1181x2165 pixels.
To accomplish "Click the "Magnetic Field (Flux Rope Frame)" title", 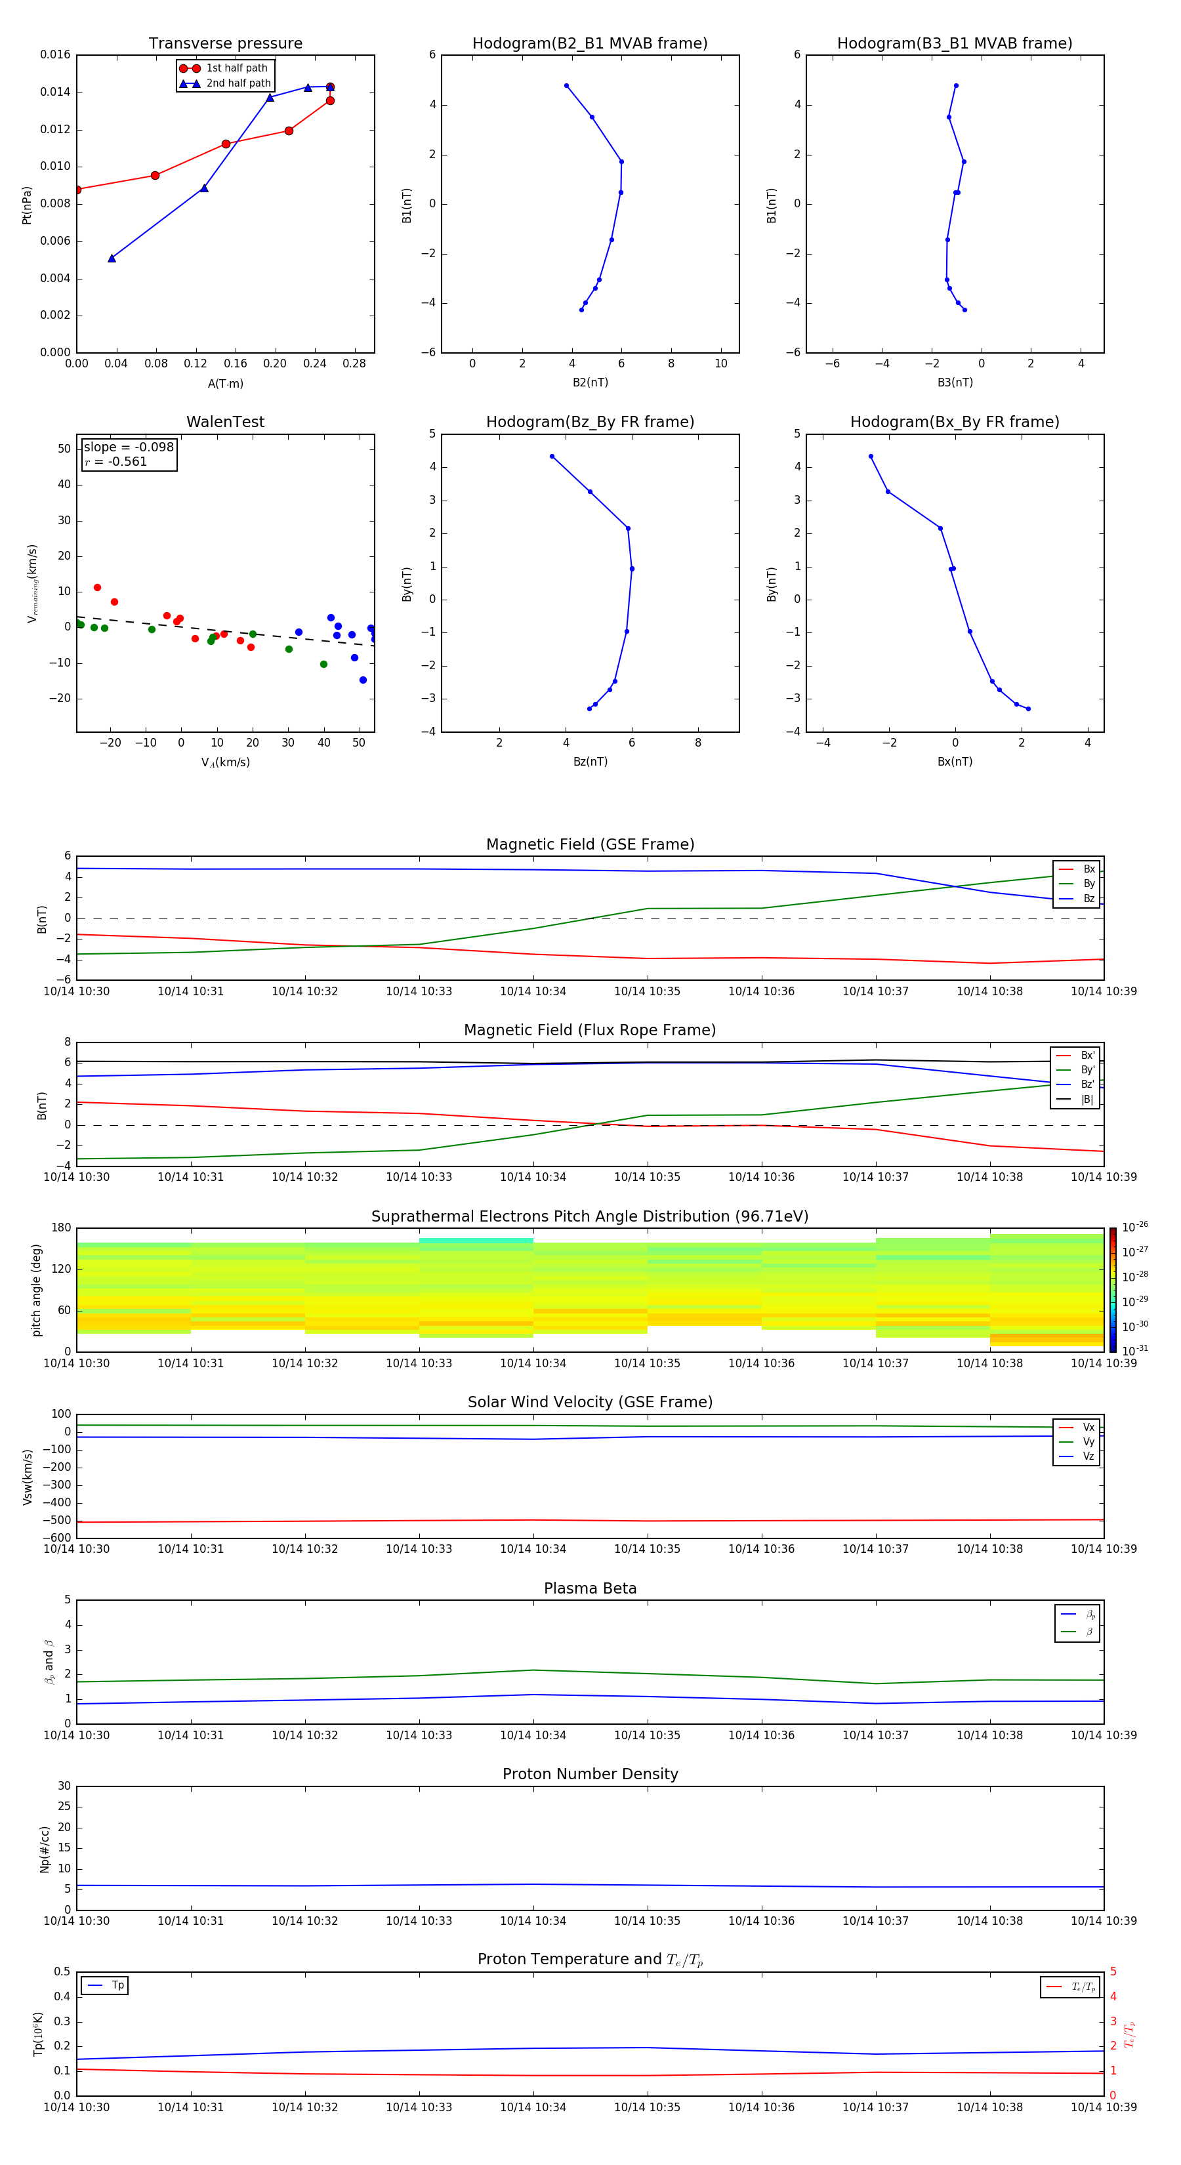I will 590,1031.
